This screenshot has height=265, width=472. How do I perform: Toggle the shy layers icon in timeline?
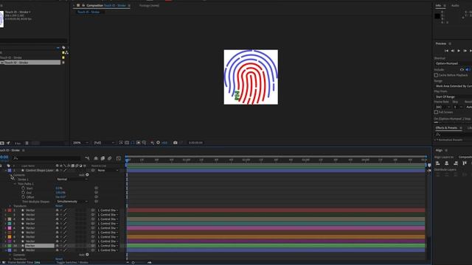coord(96,158)
